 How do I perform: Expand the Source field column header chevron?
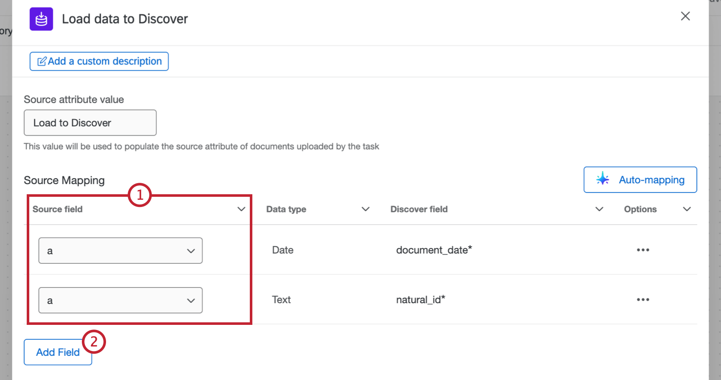point(241,209)
